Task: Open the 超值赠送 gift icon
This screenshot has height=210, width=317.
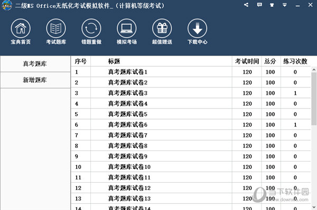Action: click(162, 28)
